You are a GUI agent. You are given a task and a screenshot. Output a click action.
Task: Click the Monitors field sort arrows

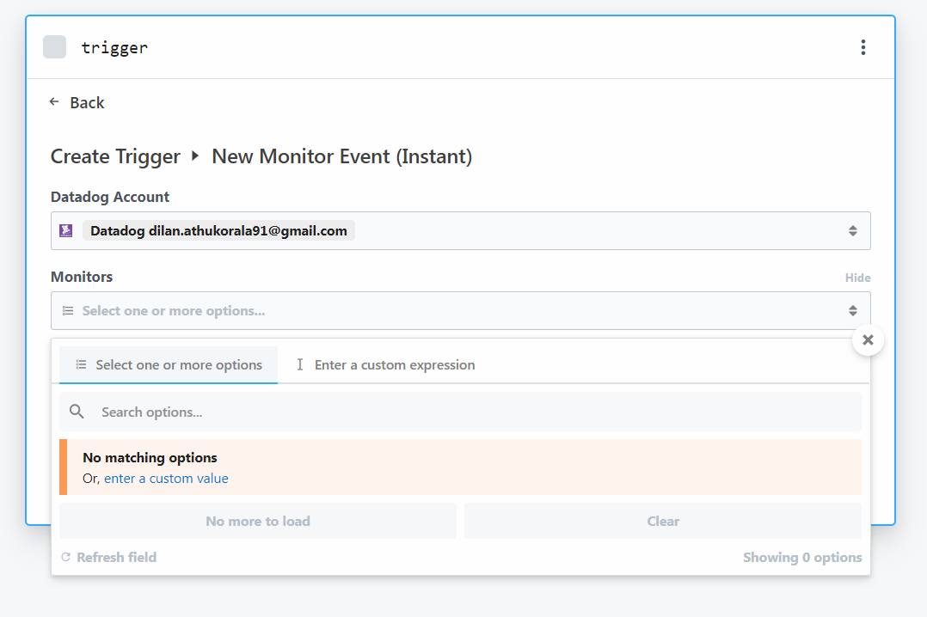pos(852,310)
